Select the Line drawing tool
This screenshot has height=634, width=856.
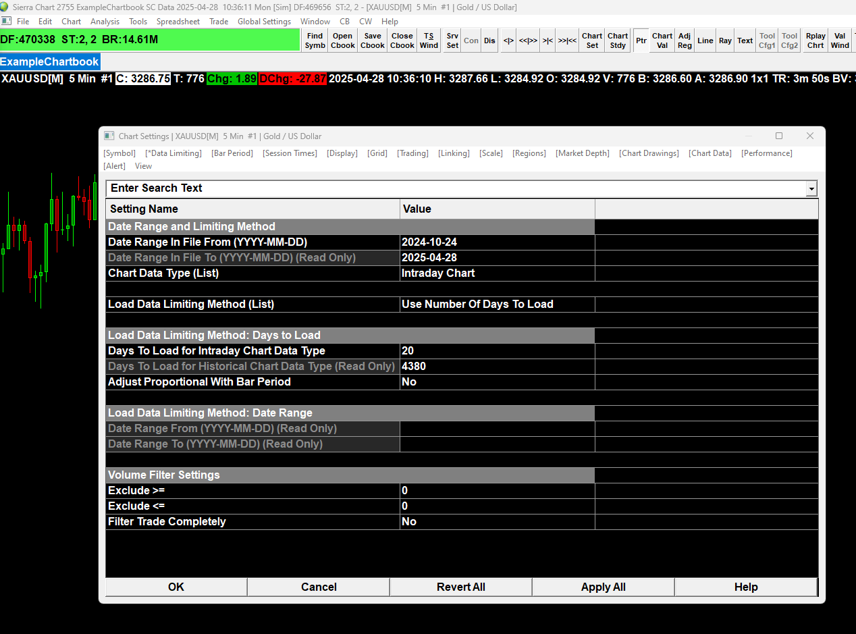coord(705,41)
